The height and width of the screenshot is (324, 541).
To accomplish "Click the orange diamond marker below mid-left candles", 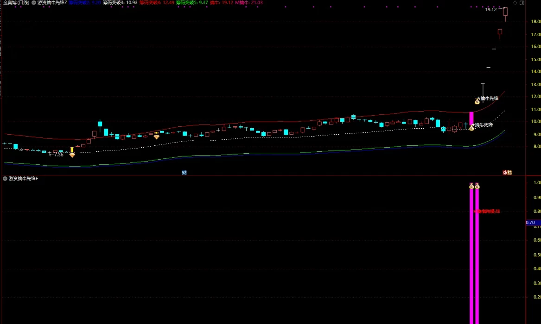I will pos(157,137).
